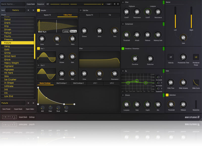Open the Mod Envelope 1 tab
Screen dimensions: 202x146
62,83
